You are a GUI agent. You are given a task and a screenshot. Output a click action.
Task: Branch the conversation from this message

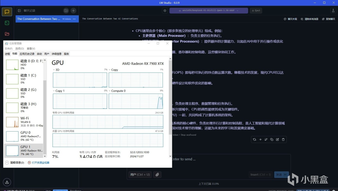pyautogui.click(x=266, y=139)
